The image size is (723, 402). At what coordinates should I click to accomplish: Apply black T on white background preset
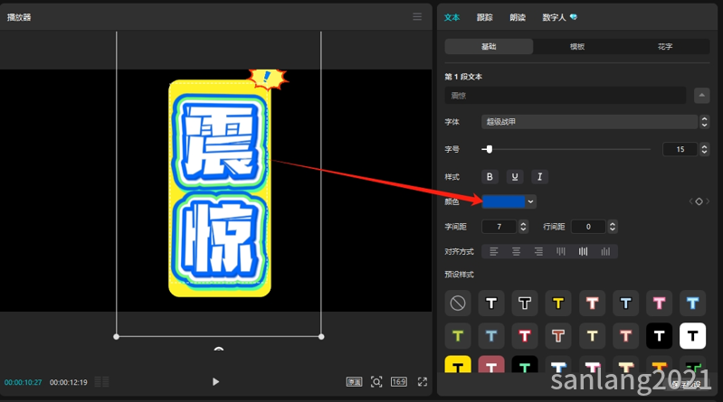coord(692,336)
